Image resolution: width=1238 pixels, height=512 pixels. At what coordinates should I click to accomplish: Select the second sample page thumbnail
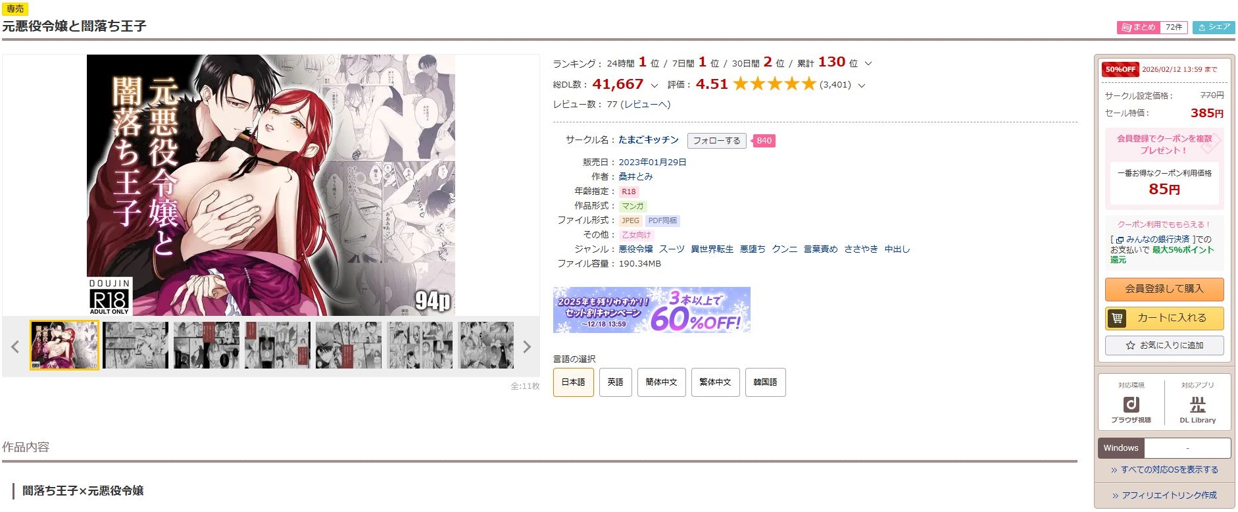click(x=136, y=346)
